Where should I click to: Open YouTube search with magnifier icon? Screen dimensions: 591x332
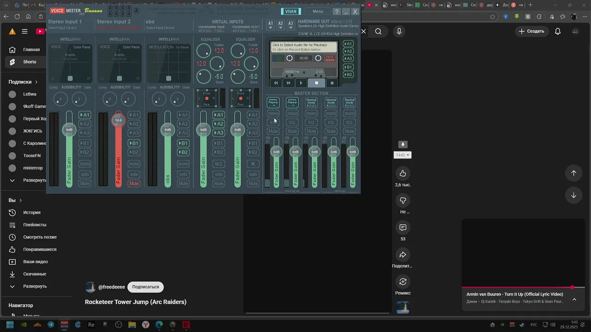(x=378, y=31)
